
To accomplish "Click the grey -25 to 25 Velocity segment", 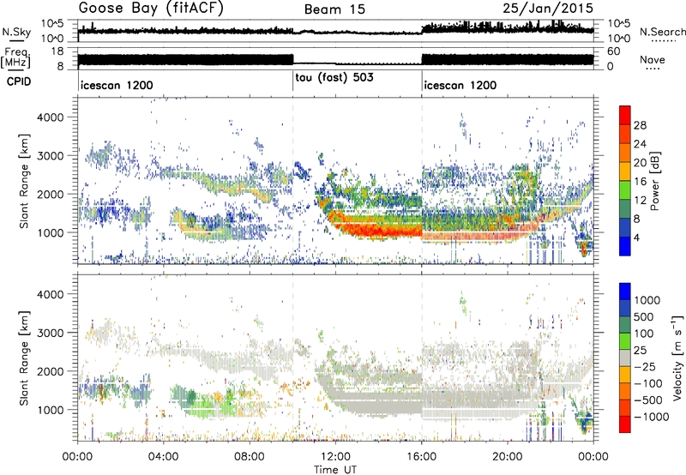I will click(x=625, y=358).
